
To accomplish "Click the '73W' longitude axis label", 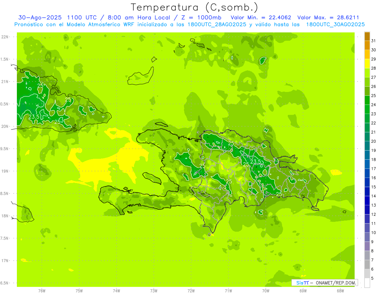I will click(154, 291).
